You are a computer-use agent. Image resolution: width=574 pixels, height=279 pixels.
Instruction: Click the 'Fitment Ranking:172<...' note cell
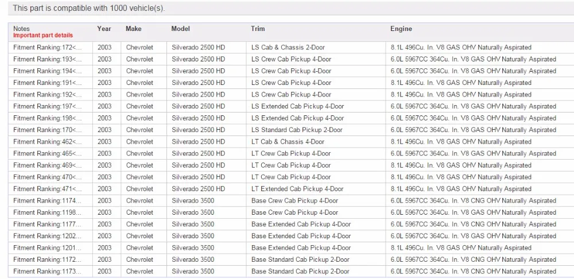[x=51, y=48]
